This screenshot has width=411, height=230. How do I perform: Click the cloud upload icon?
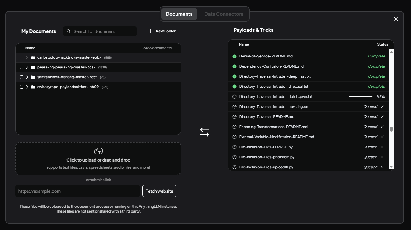98,151
